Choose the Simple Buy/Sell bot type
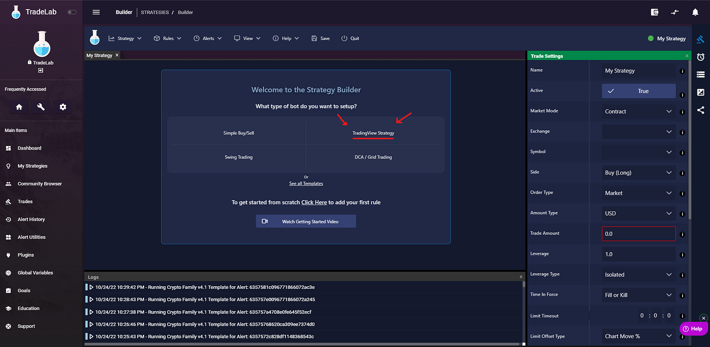The height and width of the screenshot is (347, 710). coord(239,133)
